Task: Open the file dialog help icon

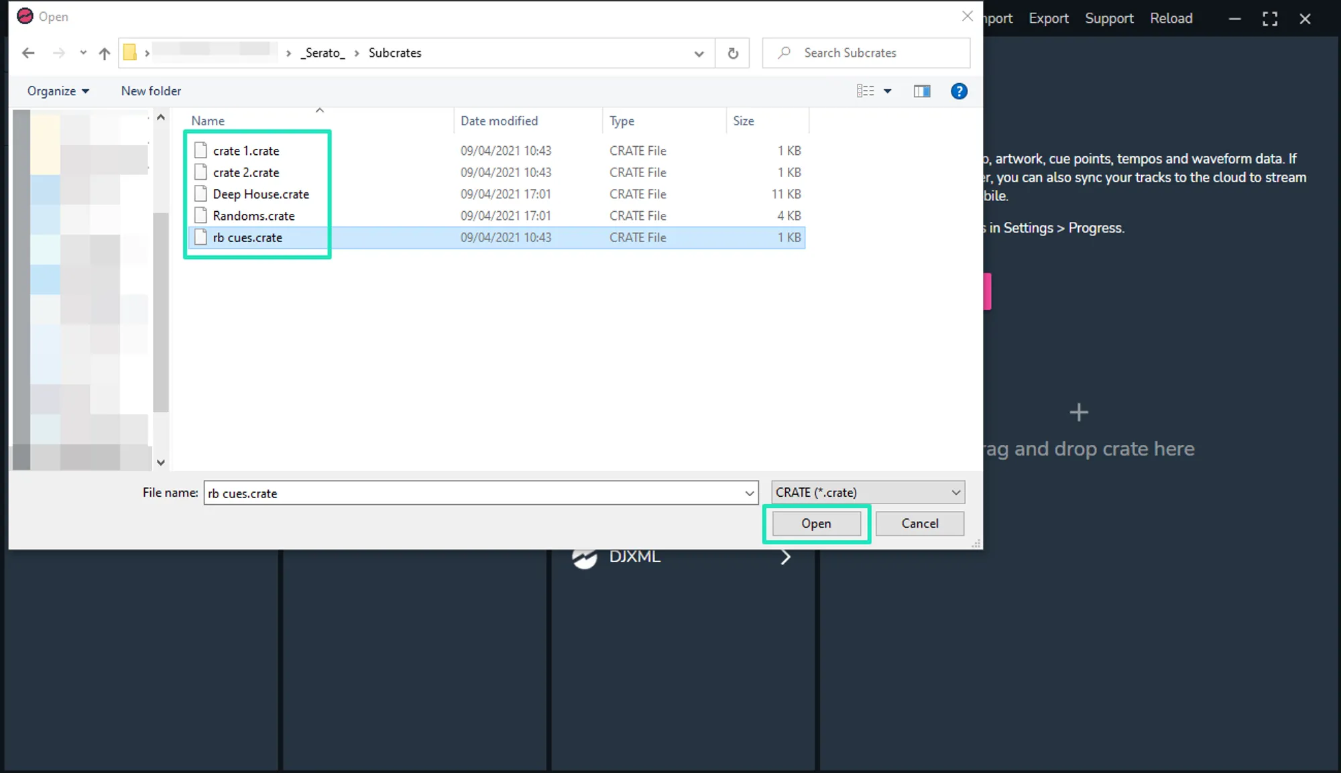Action: [x=959, y=91]
